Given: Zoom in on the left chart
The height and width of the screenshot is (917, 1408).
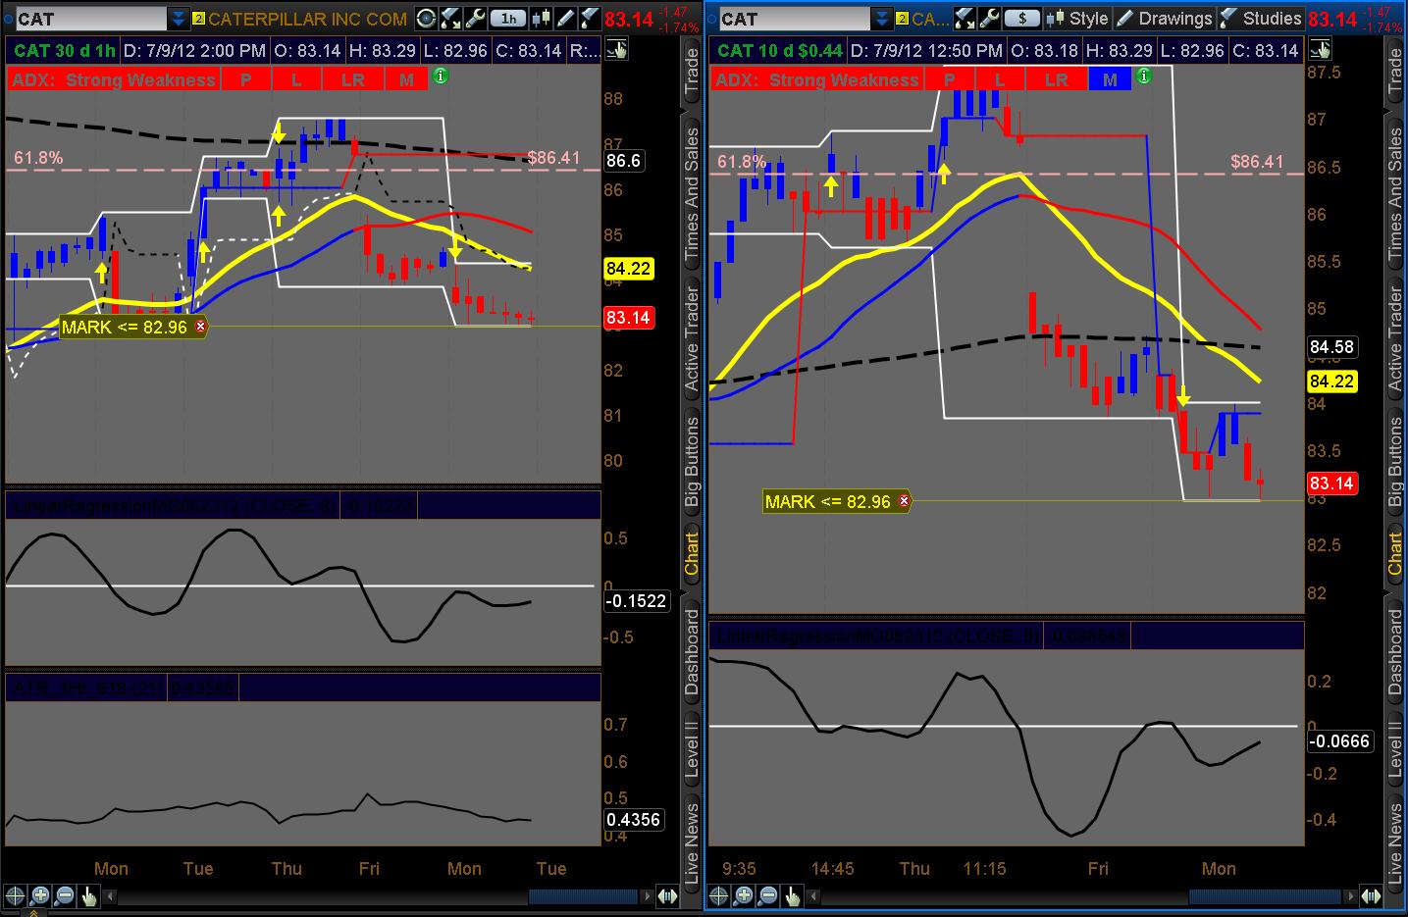Looking at the screenshot, I should (x=40, y=895).
